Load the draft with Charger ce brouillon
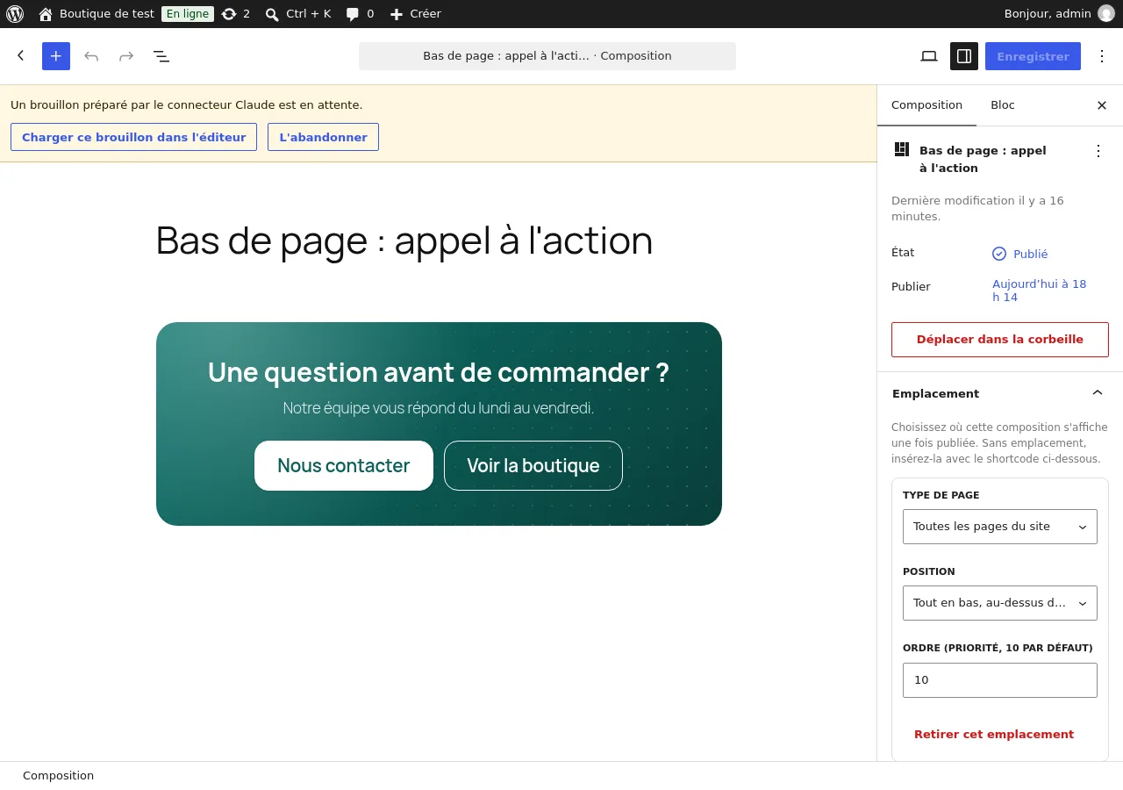 click(x=133, y=137)
